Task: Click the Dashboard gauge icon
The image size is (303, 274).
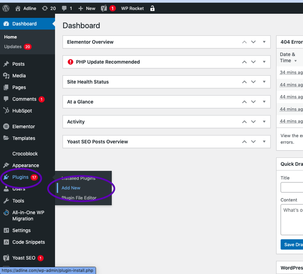Action: [x=6, y=24]
